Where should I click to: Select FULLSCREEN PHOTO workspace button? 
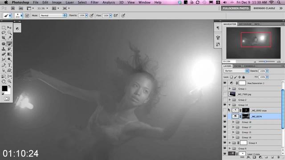[x=236, y=8]
